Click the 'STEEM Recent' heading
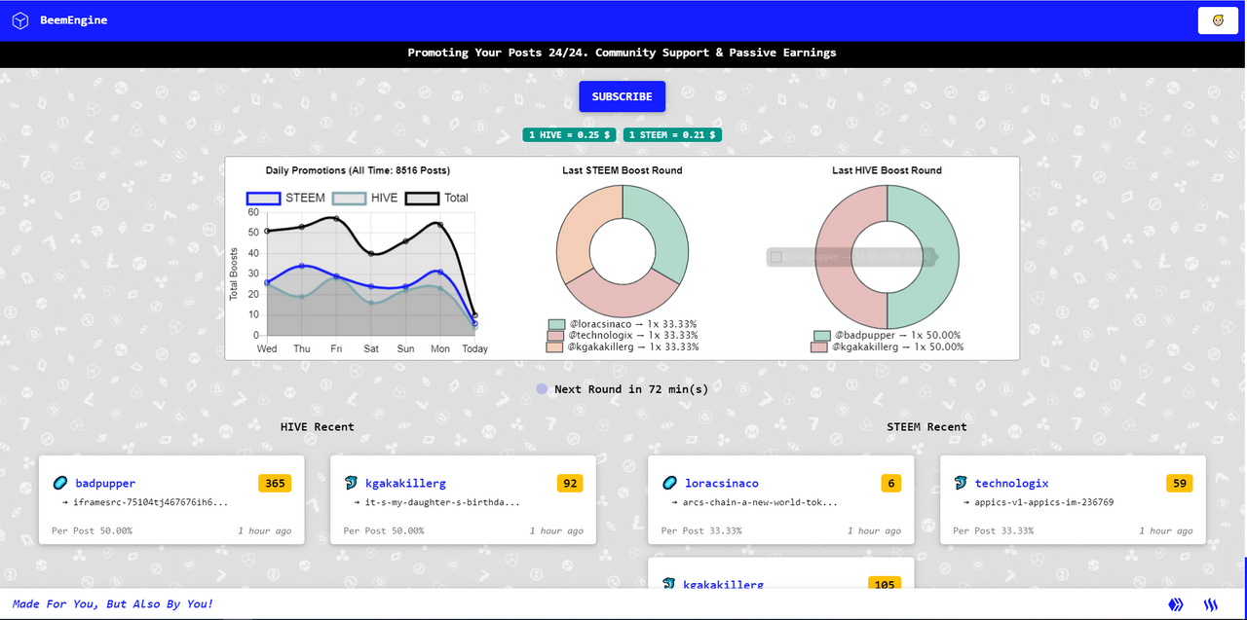1247x620 pixels. (926, 426)
